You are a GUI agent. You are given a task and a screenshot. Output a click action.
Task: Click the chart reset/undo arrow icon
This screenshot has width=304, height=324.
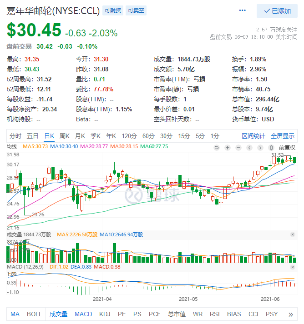click(x=217, y=148)
